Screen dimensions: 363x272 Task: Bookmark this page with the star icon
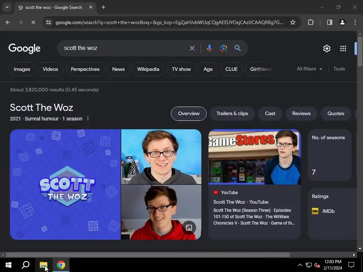point(292,22)
